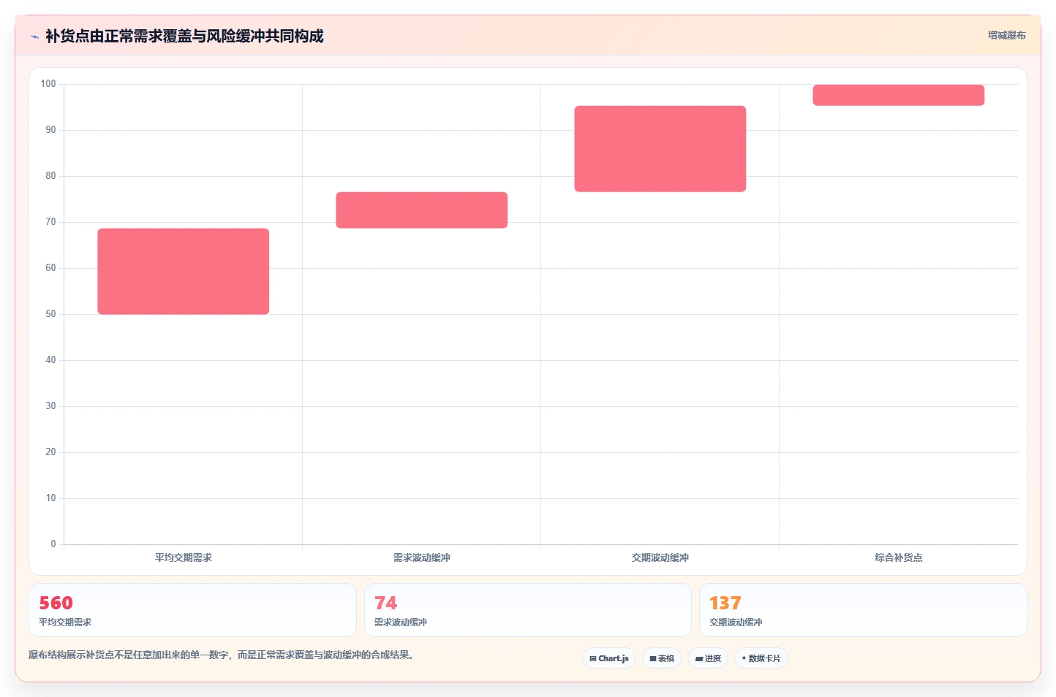Click the y-axis value 70
This screenshot has height=697, width=1056.
(x=50, y=222)
